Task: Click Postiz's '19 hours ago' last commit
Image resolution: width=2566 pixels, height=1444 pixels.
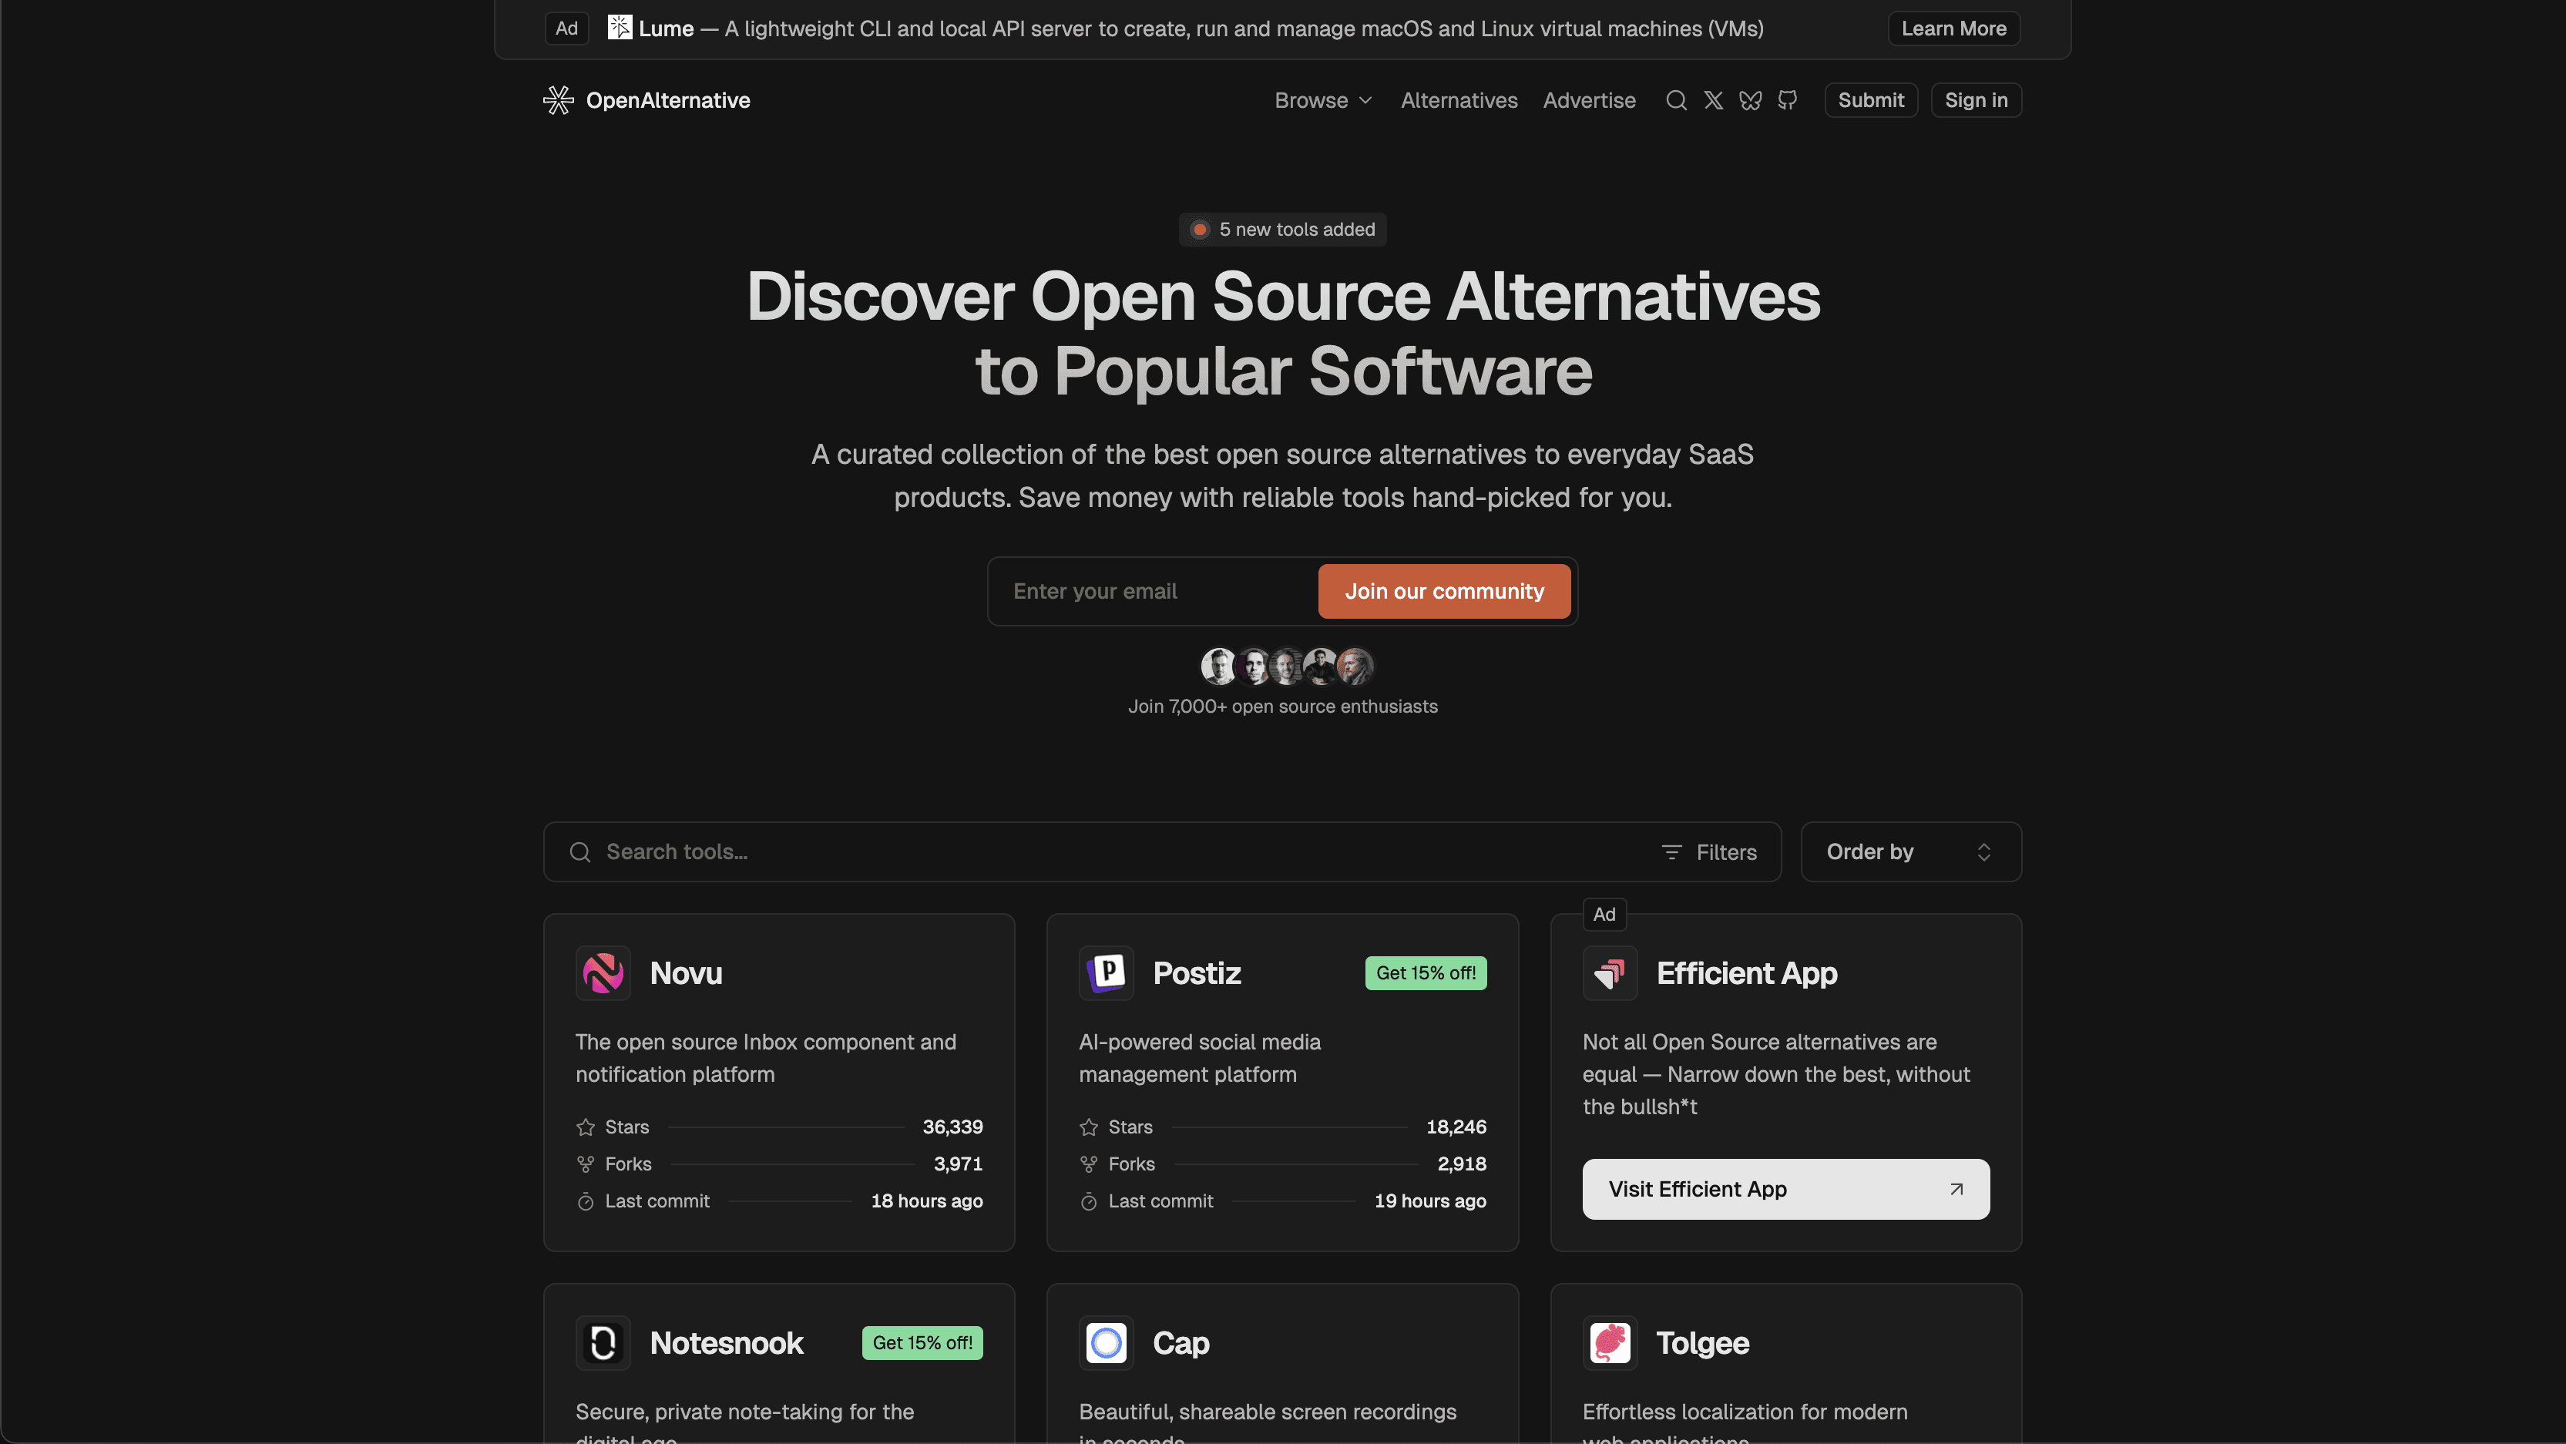Action: [1429, 1201]
